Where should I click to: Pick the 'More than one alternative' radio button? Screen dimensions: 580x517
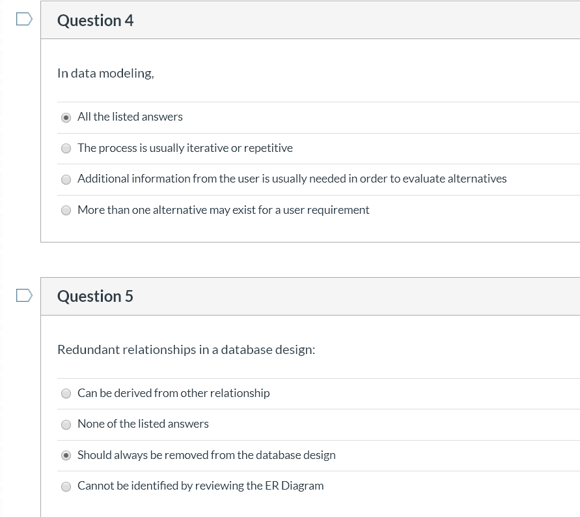click(x=66, y=211)
